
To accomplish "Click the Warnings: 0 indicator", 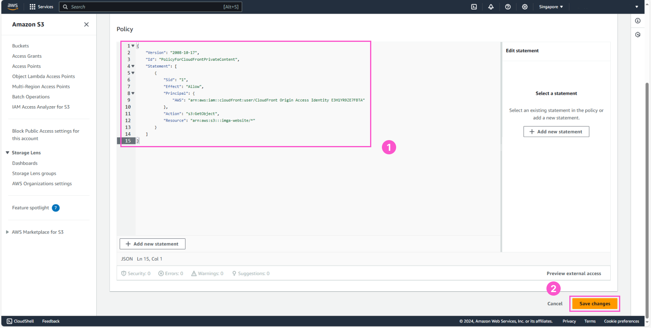I will coord(207,274).
